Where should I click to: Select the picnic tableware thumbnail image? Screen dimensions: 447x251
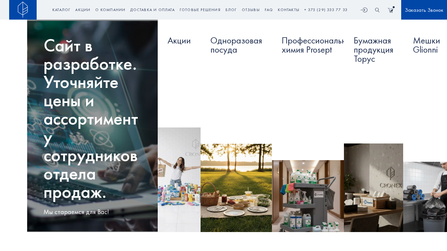pyautogui.click(x=236, y=188)
